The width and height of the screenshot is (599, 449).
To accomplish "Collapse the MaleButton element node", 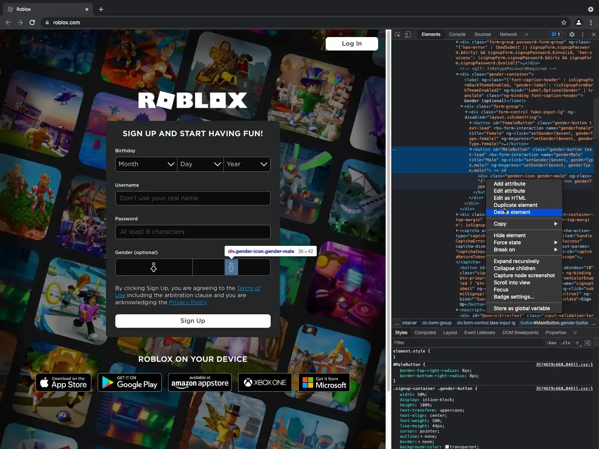I will click(471, 150).
